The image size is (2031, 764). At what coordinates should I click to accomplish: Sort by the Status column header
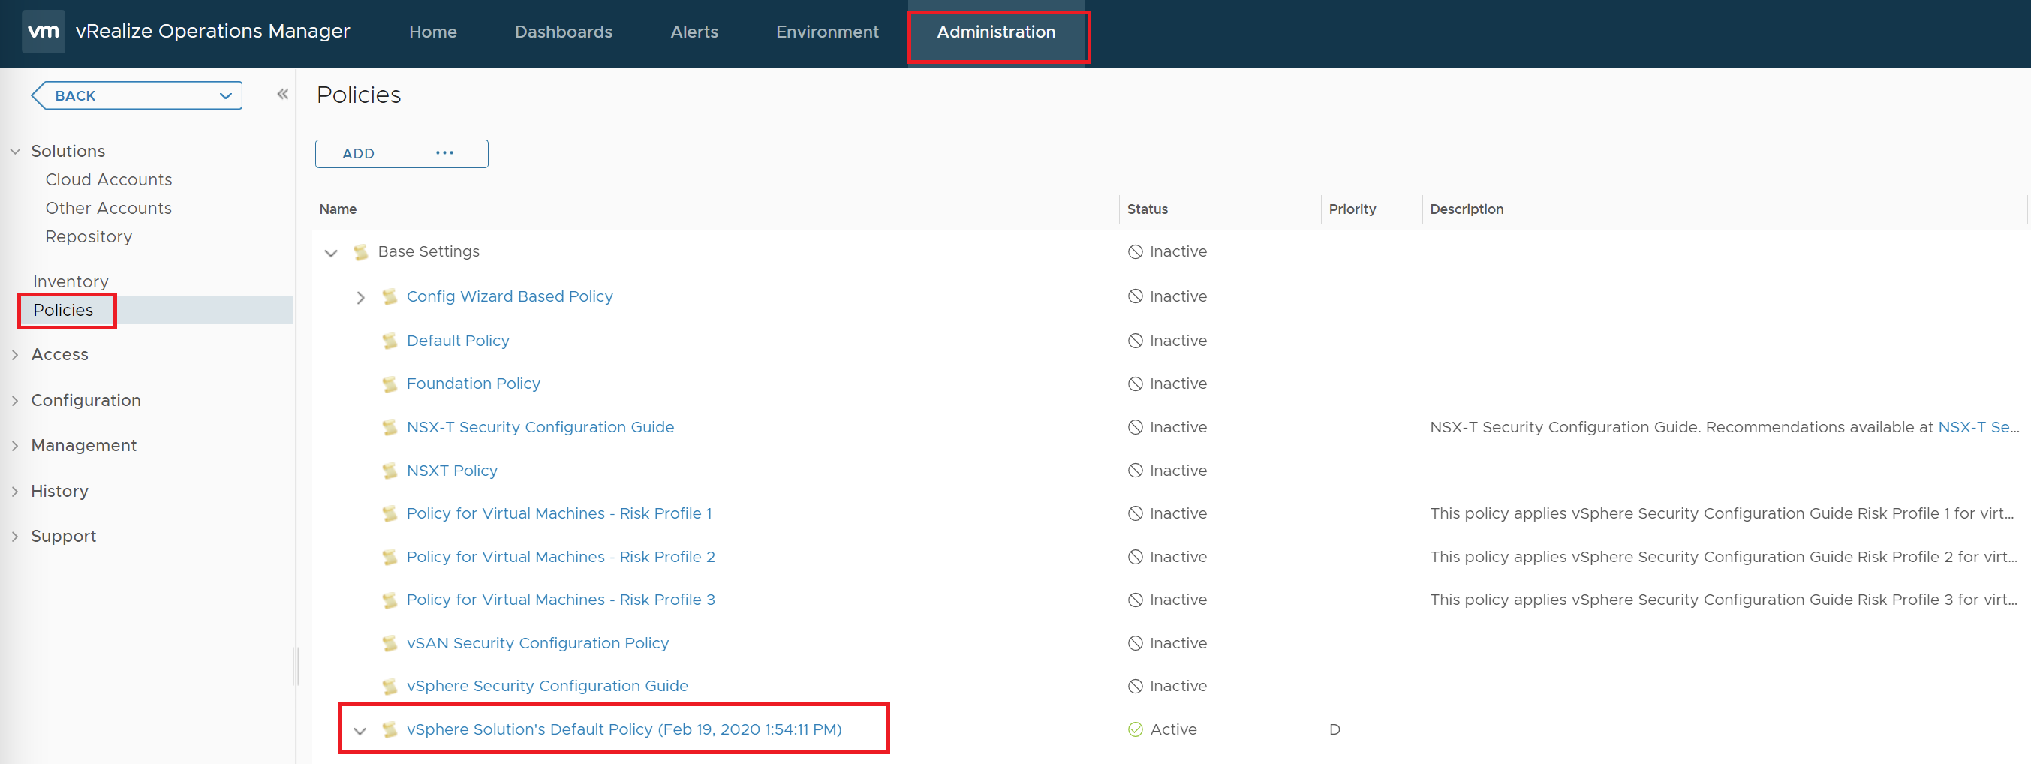[x=1147, y=209]
